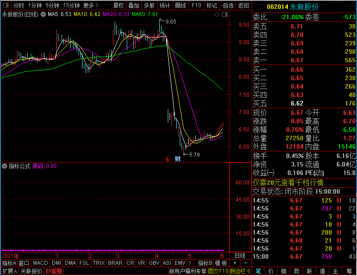The height and width of the screenshot is (276, 357).
Task: Expand the MA indicator dropdown arrow
Action: [43, 14]
